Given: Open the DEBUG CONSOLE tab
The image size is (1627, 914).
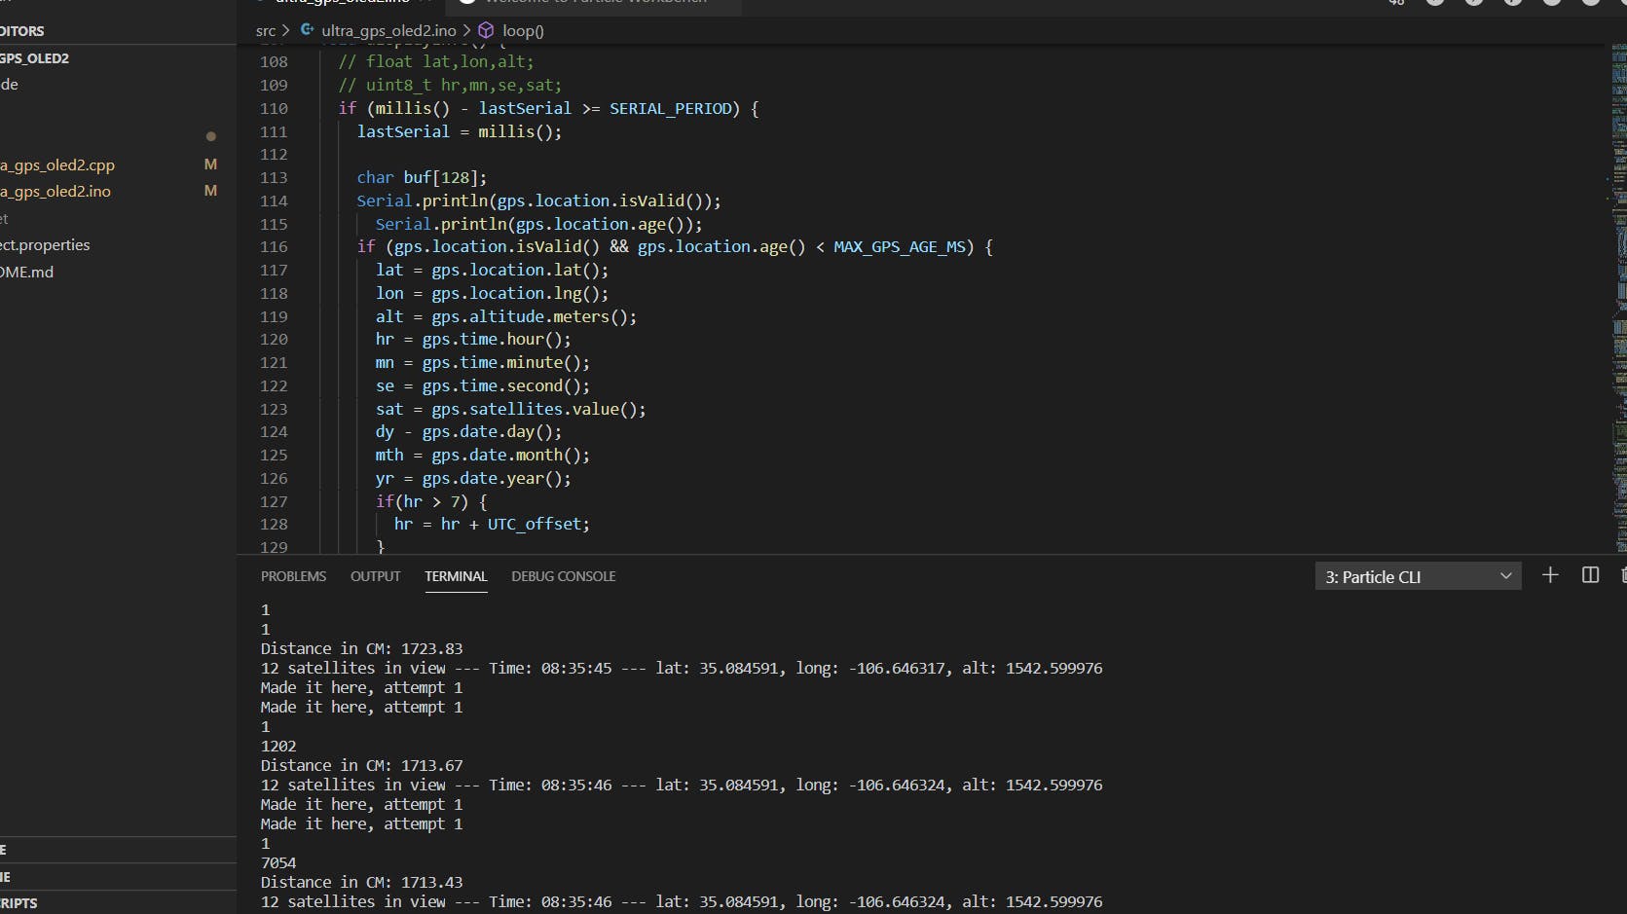Looking at the screenshot, I should [x=564, y=576].
